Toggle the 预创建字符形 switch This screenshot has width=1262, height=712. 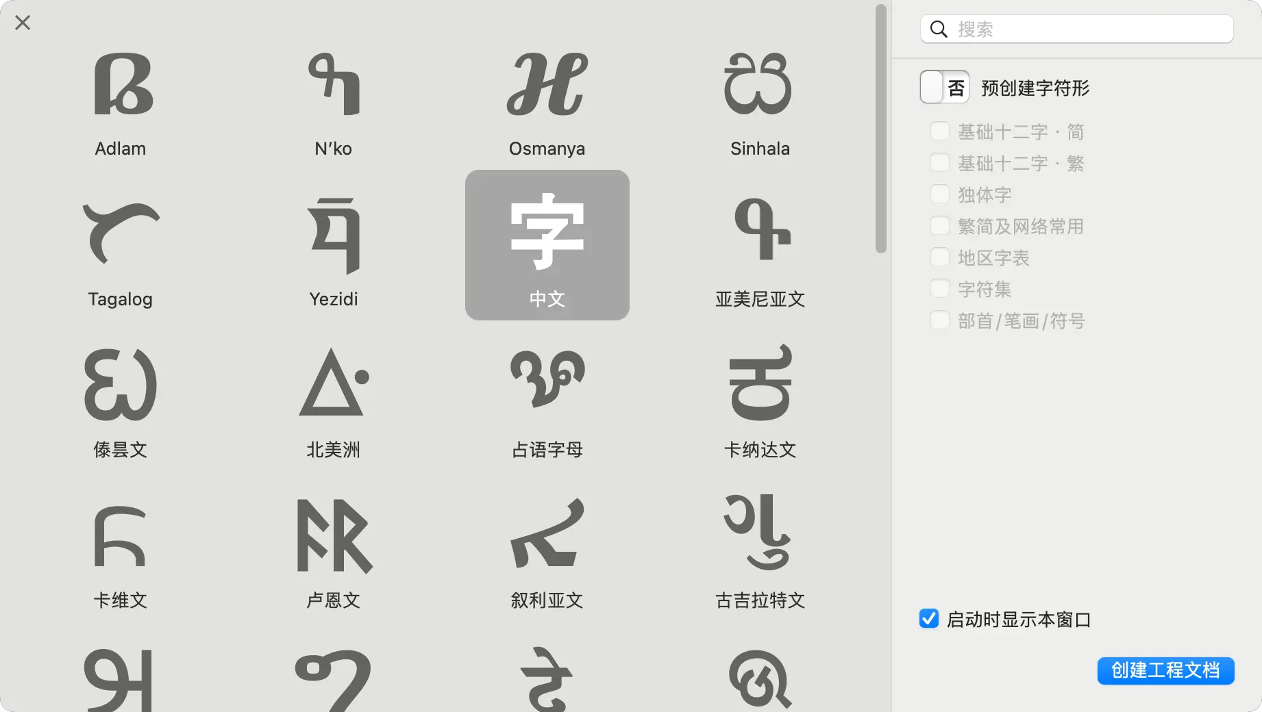(x=944, y=88)
